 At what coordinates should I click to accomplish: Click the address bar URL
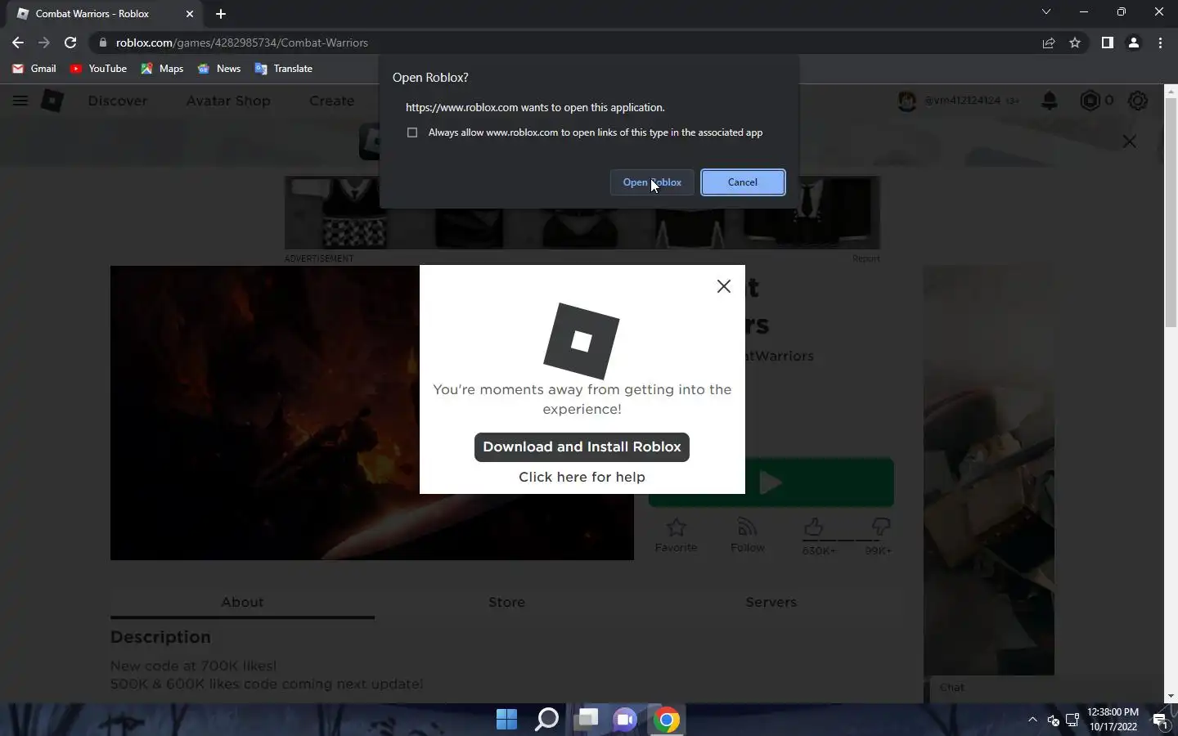click(x=242, y=43)
